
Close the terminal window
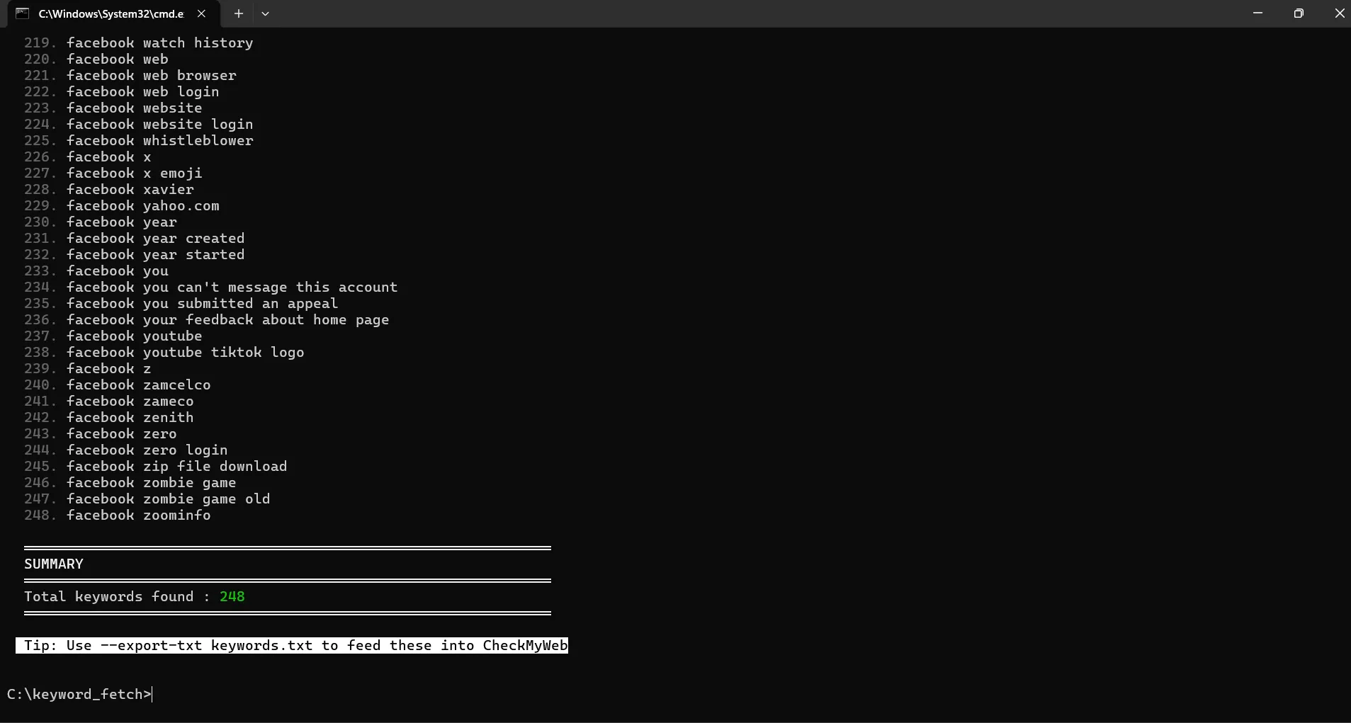coord(1339,13)
